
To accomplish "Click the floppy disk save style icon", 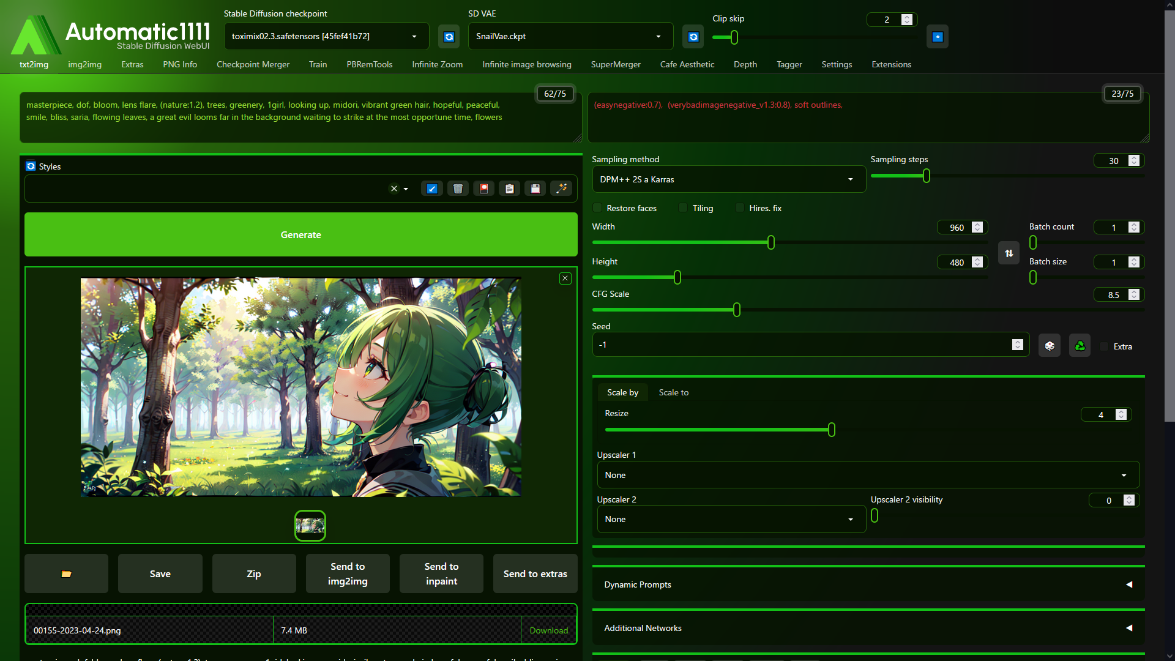I will pos(535,189).
